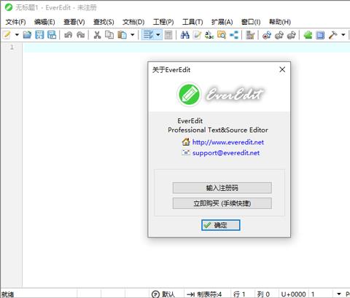350x298 pixels.
Task: Click the home icon beside website link
Action: coord(186,141)
